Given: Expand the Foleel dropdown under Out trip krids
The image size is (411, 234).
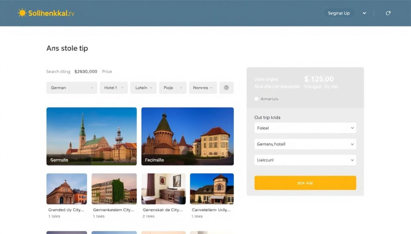Looking at the screenshot, I should [x=305, y=128].
